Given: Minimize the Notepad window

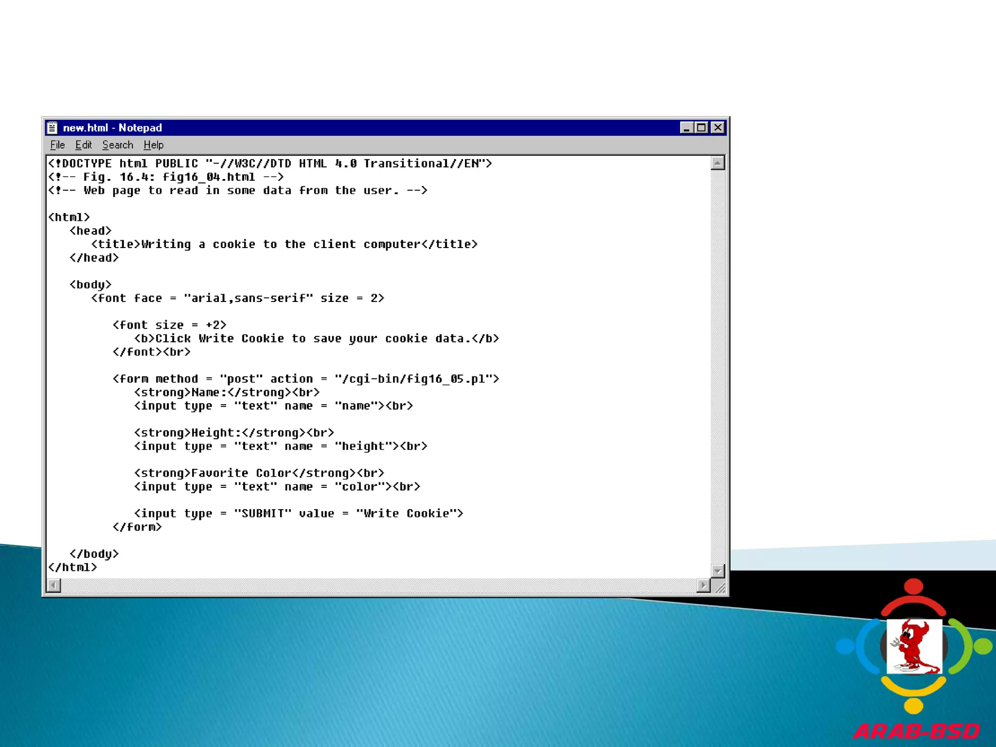Looking at the screenshot, I should [686, 127].
